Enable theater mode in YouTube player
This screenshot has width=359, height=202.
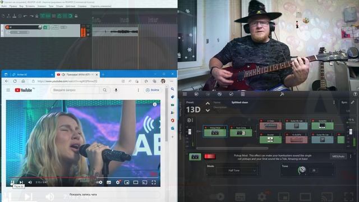[x=136, y=182]
